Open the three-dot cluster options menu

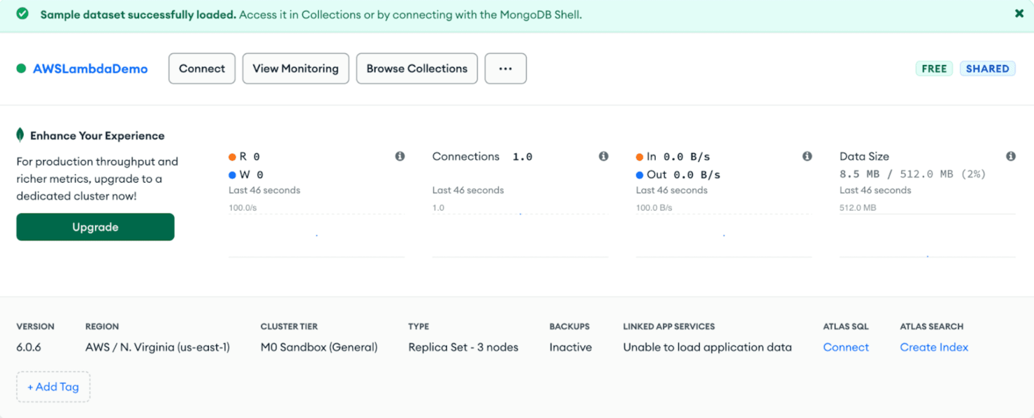coord(505,68)
